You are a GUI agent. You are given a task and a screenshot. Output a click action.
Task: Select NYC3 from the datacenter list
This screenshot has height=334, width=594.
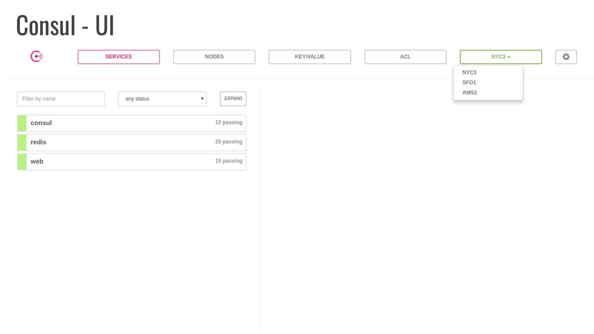(469, 72)
